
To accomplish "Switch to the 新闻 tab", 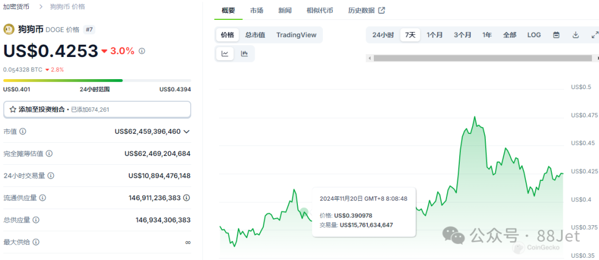I will pyautogui.click(x=285, y=11).
